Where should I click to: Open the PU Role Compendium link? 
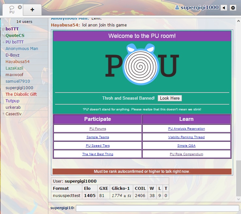coord(186,154)
